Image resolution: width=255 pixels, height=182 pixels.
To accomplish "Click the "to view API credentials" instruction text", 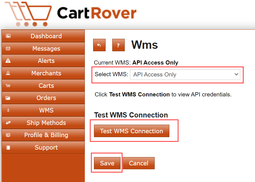I will (202, 94).
